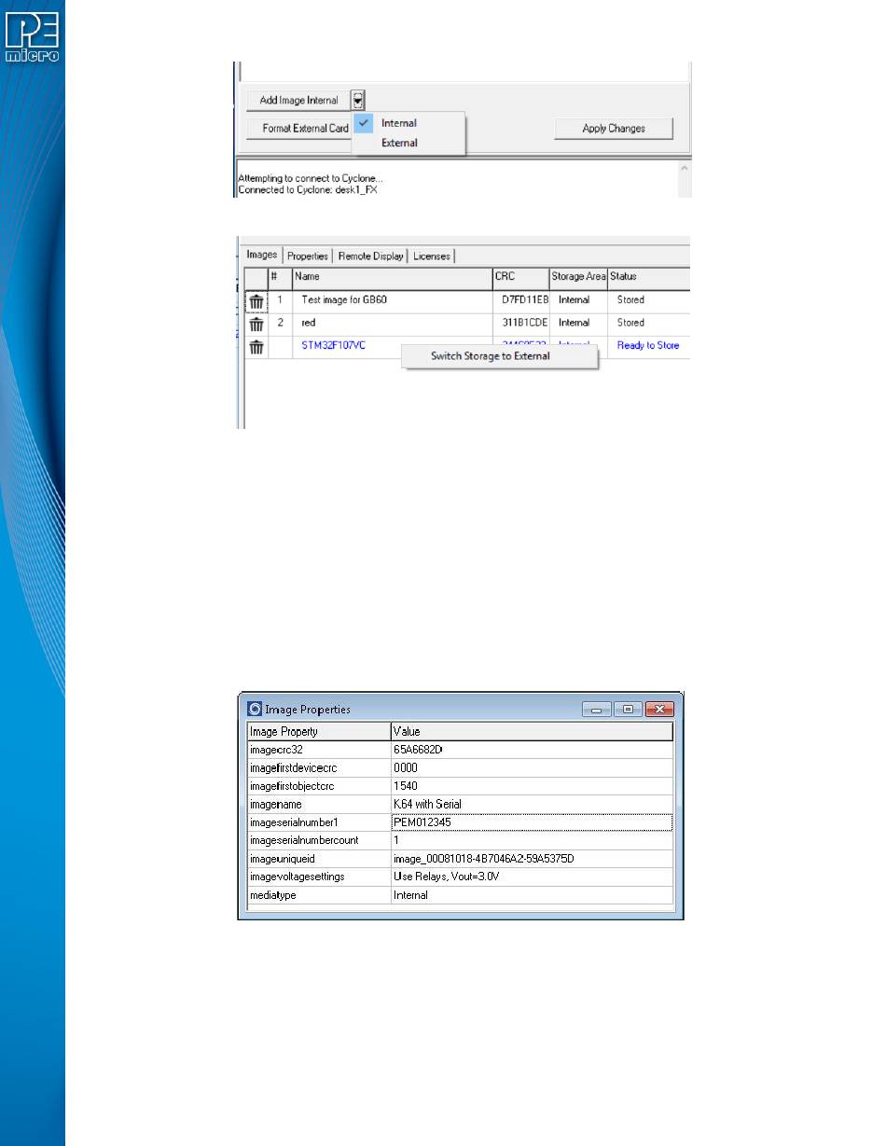Close the Image Properties window

[659, 710]
